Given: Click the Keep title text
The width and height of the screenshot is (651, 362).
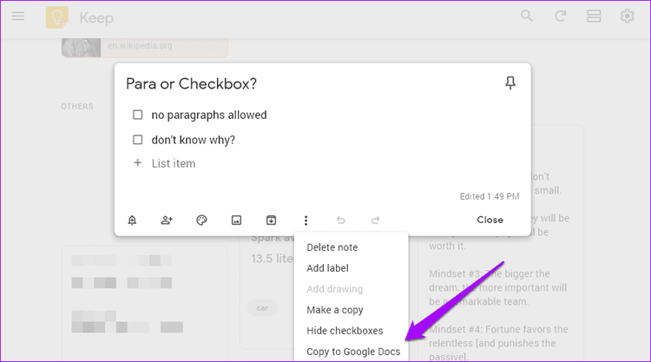Looking at the screenshot, I should pos(96,18).
